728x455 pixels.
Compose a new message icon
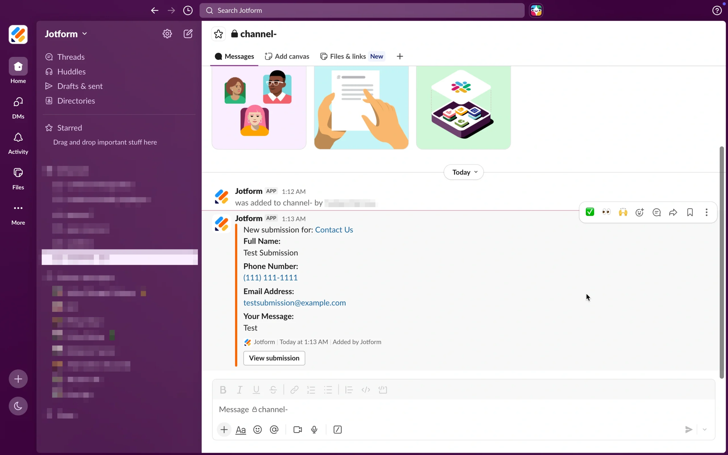pos(188,34)
